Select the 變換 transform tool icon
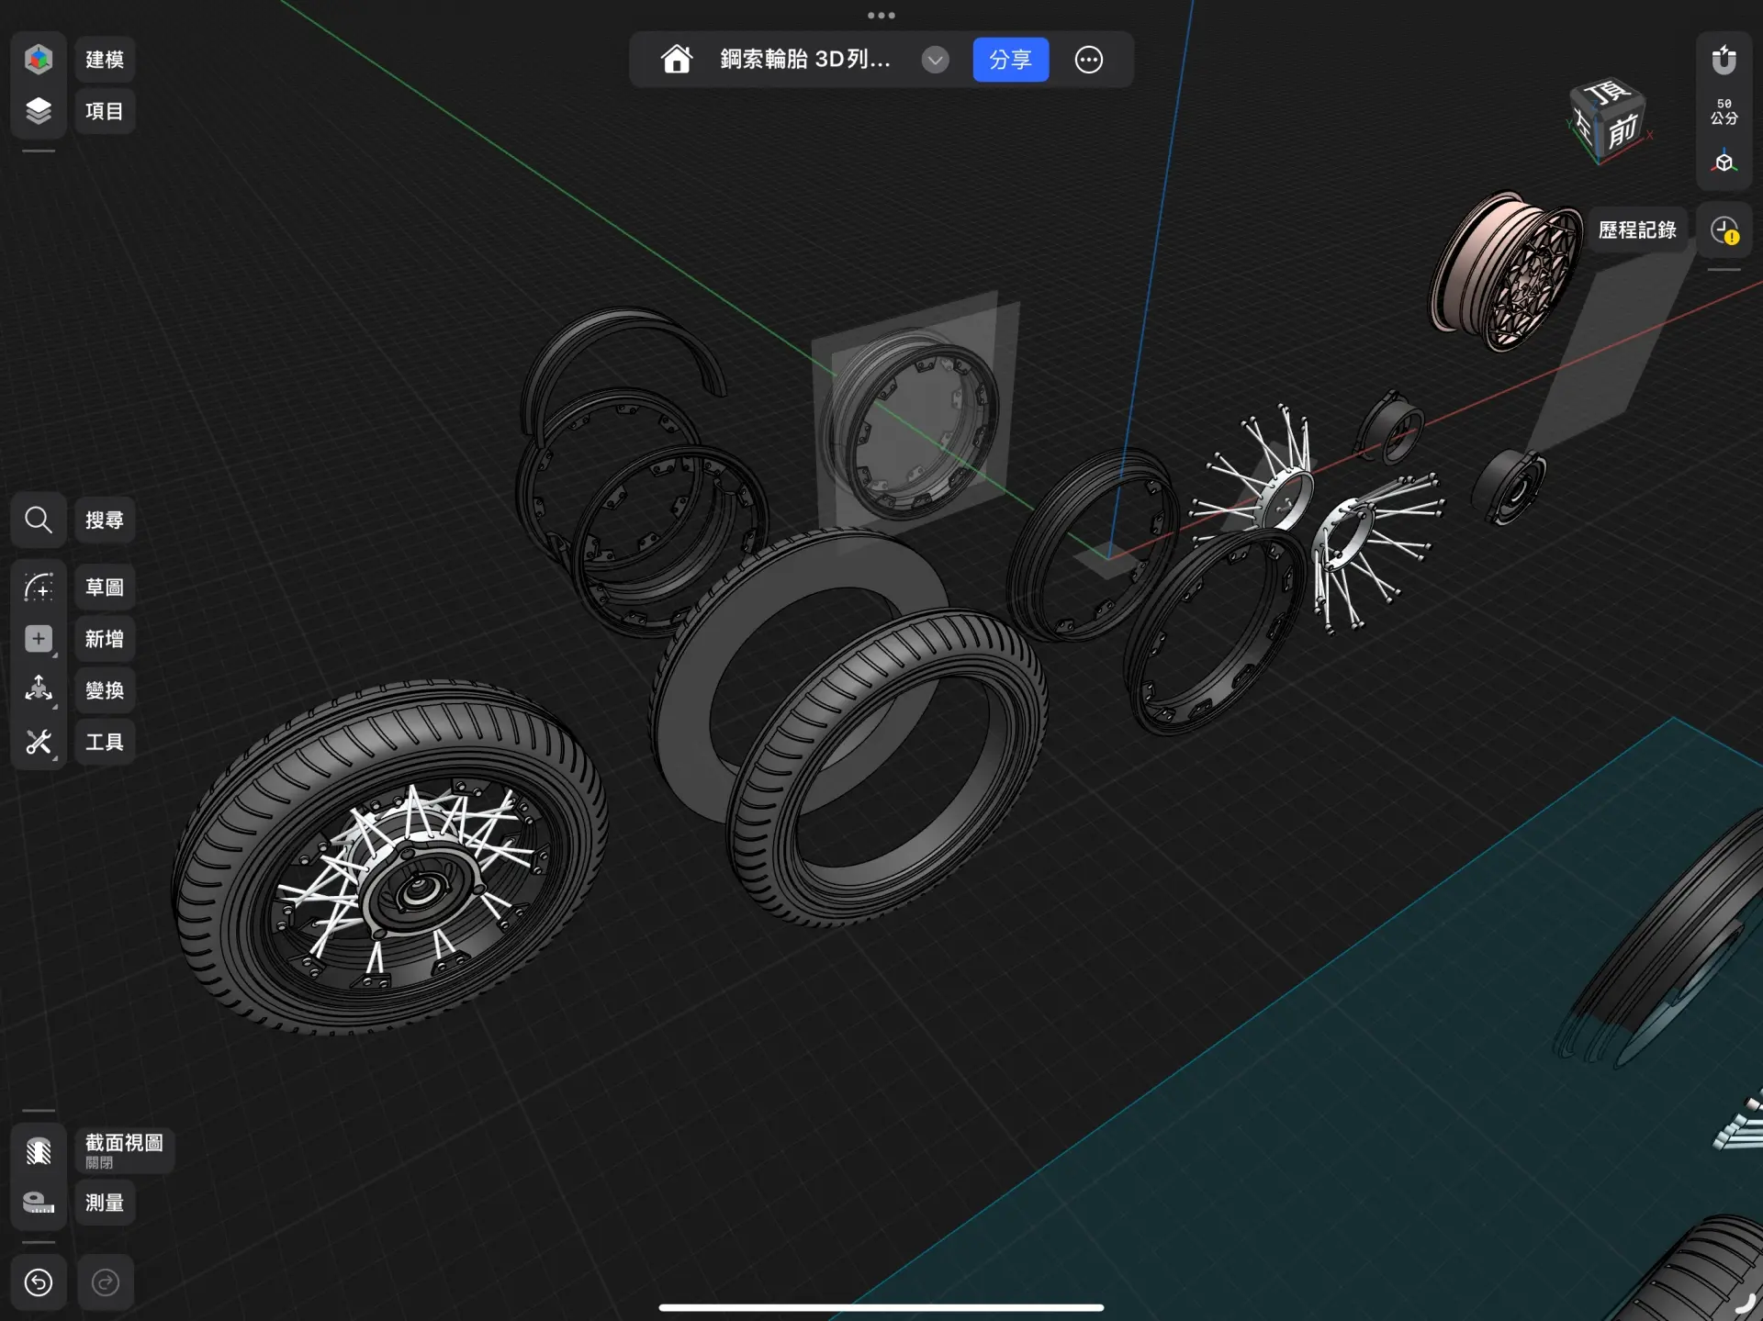This screenshot has height=1321, width=1763. tap(38, 690)
